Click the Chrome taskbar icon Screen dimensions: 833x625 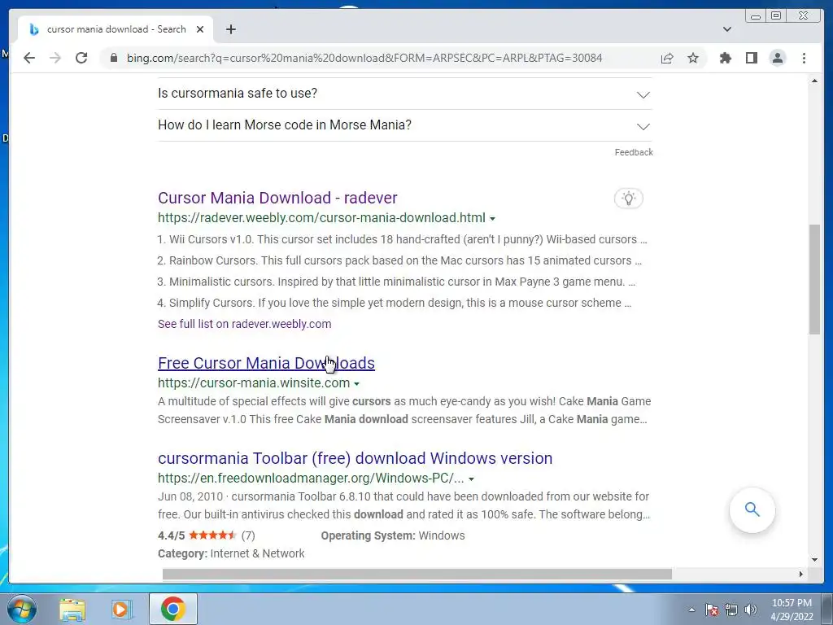click(x=173, y=609)
